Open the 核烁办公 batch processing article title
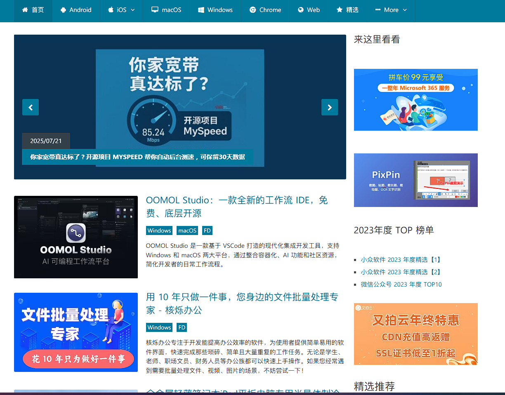This screenshot has height=395, width=505. 242,303
